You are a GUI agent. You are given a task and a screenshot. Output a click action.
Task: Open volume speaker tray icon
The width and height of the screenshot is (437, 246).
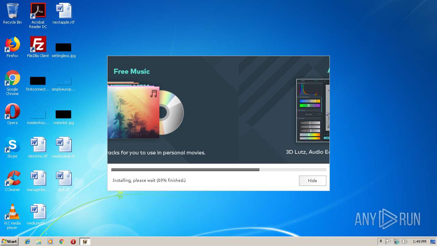click(405, 242)
